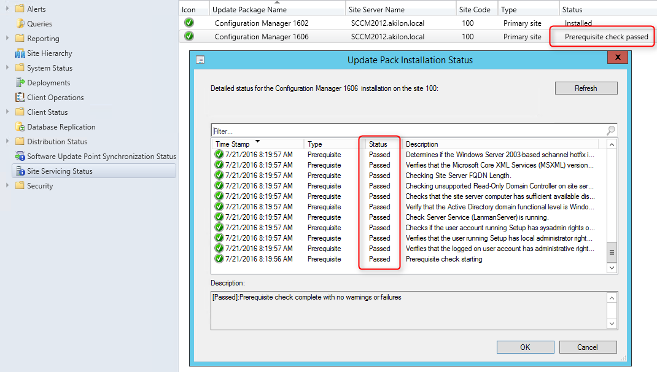Click green check icon on Prerequisite check starting row
Image resolution: width=657 pixels, height=372 pixels.
pos(219,259)
